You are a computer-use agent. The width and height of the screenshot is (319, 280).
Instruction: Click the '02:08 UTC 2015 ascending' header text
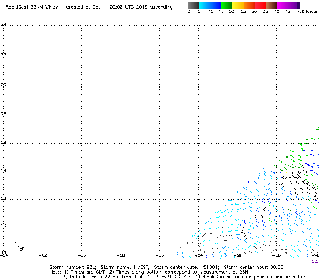(141, 7)
